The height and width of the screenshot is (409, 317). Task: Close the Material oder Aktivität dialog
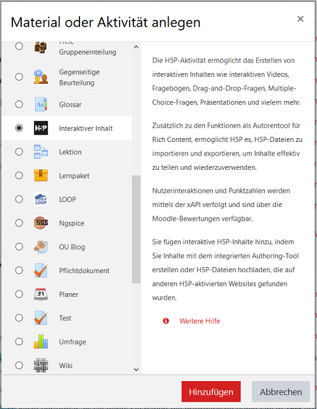click(300, 19)
